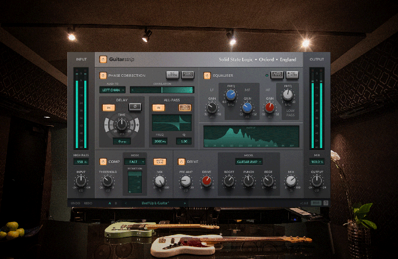Viewport: 398px width, 259px height.
Task: Click the Input level meter
Action: (81, 108)
